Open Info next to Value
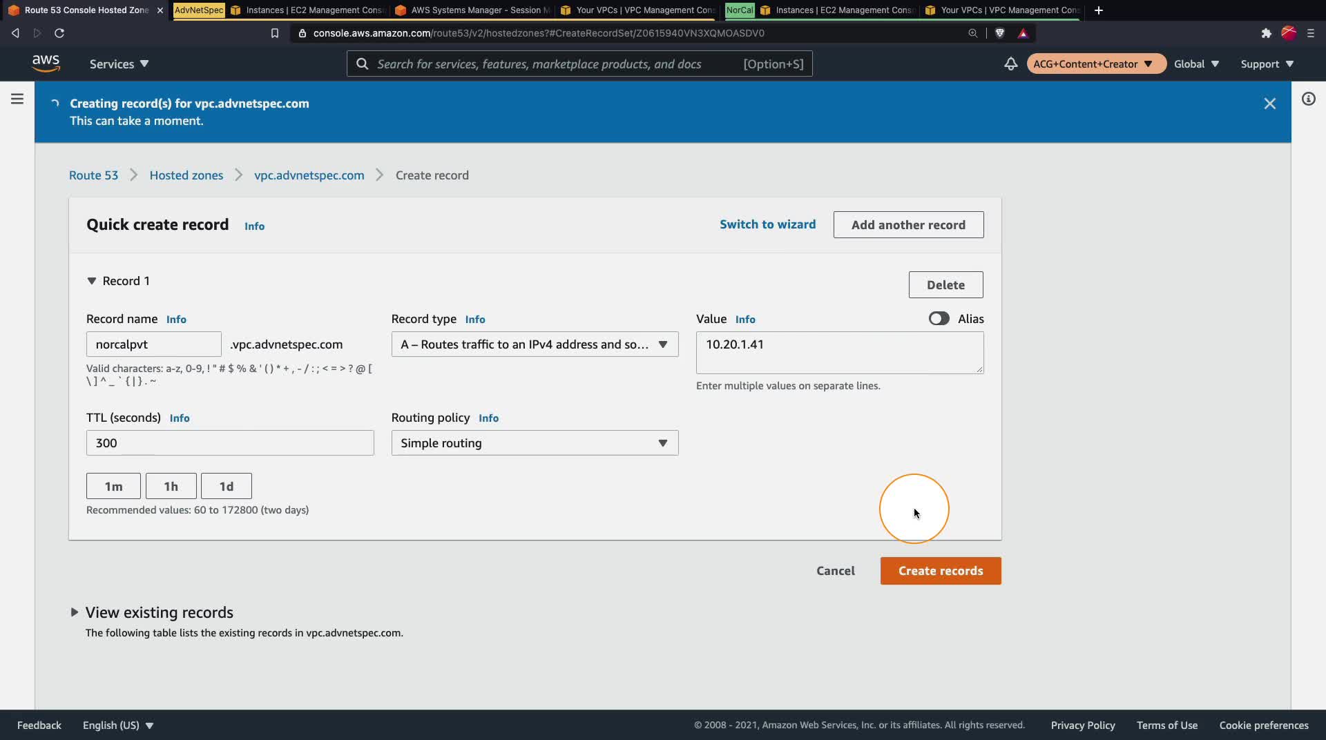 [x=745, y=320]
